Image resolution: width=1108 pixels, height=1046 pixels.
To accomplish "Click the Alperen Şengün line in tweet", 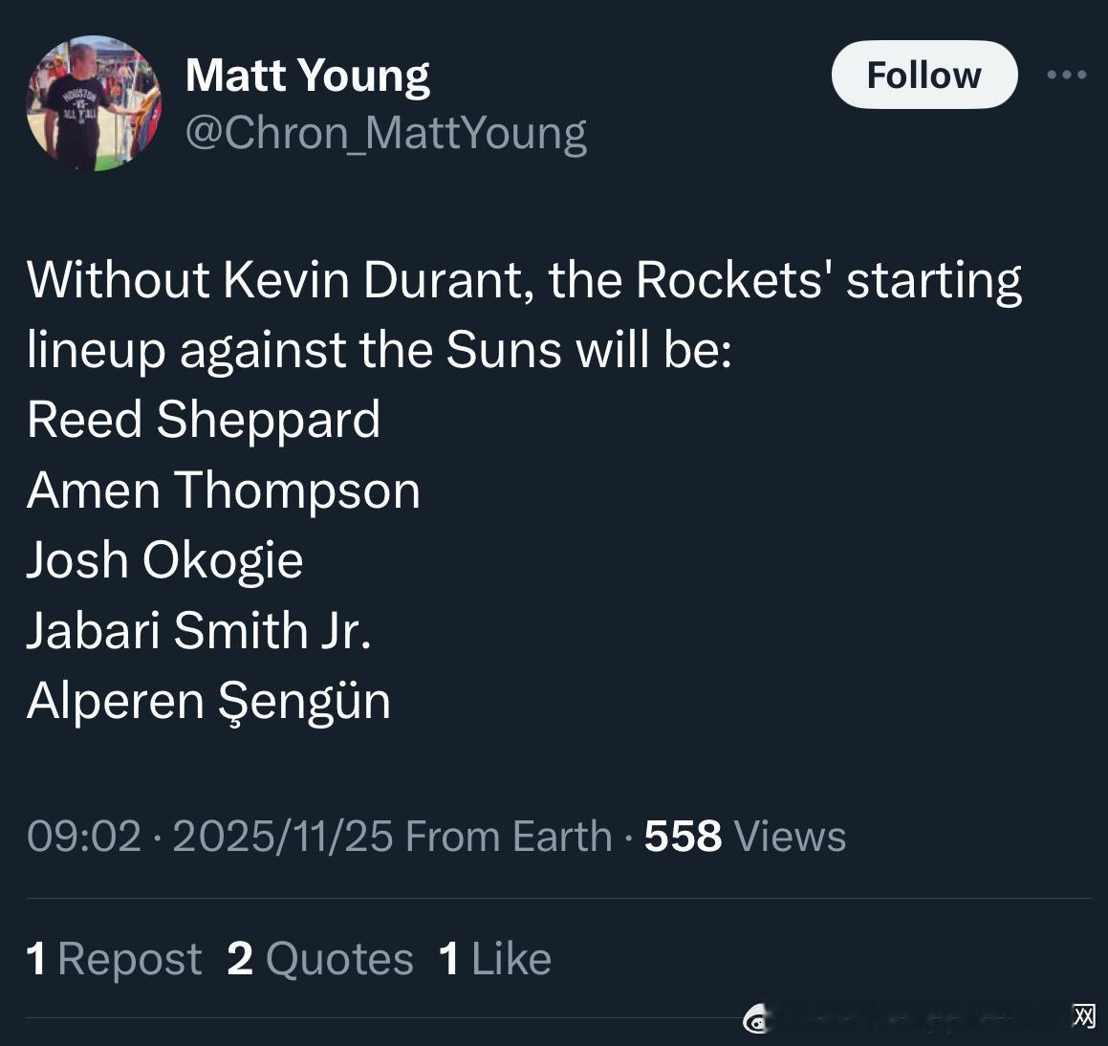I will [x=208, y=700].
